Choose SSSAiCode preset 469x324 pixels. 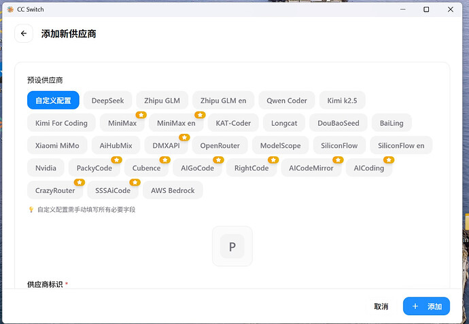(113, 190)
